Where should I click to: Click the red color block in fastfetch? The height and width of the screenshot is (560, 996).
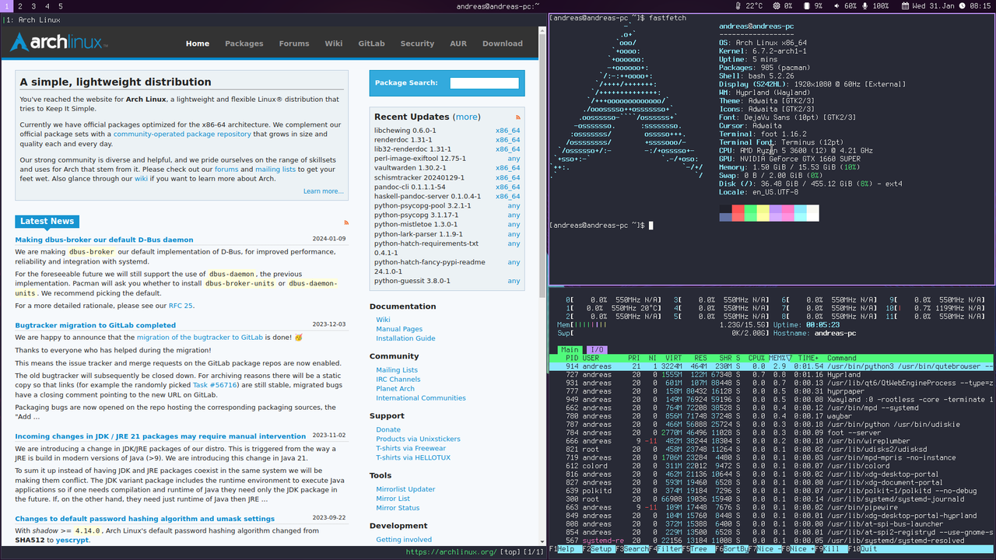738,213
